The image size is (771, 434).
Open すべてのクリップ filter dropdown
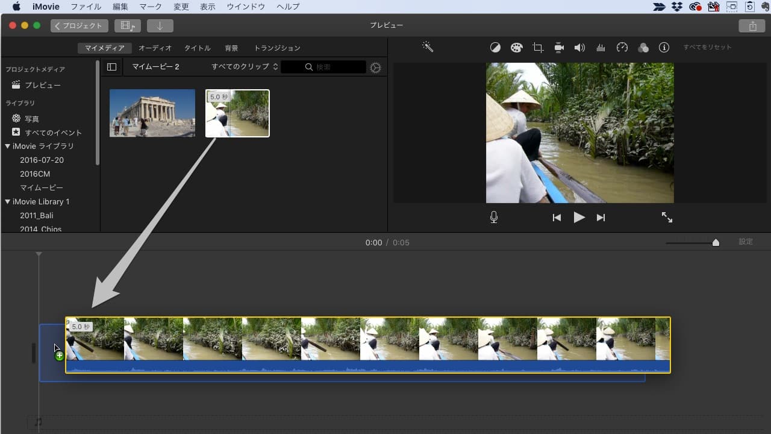tap(245, 67)
